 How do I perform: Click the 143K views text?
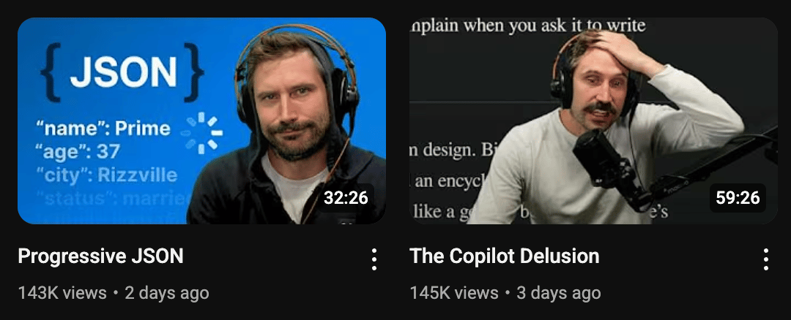pos(62,293)
